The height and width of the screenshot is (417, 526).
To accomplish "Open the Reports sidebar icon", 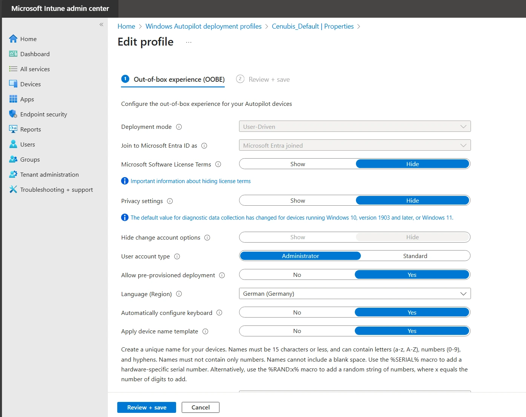I will (x=13, y=129).
